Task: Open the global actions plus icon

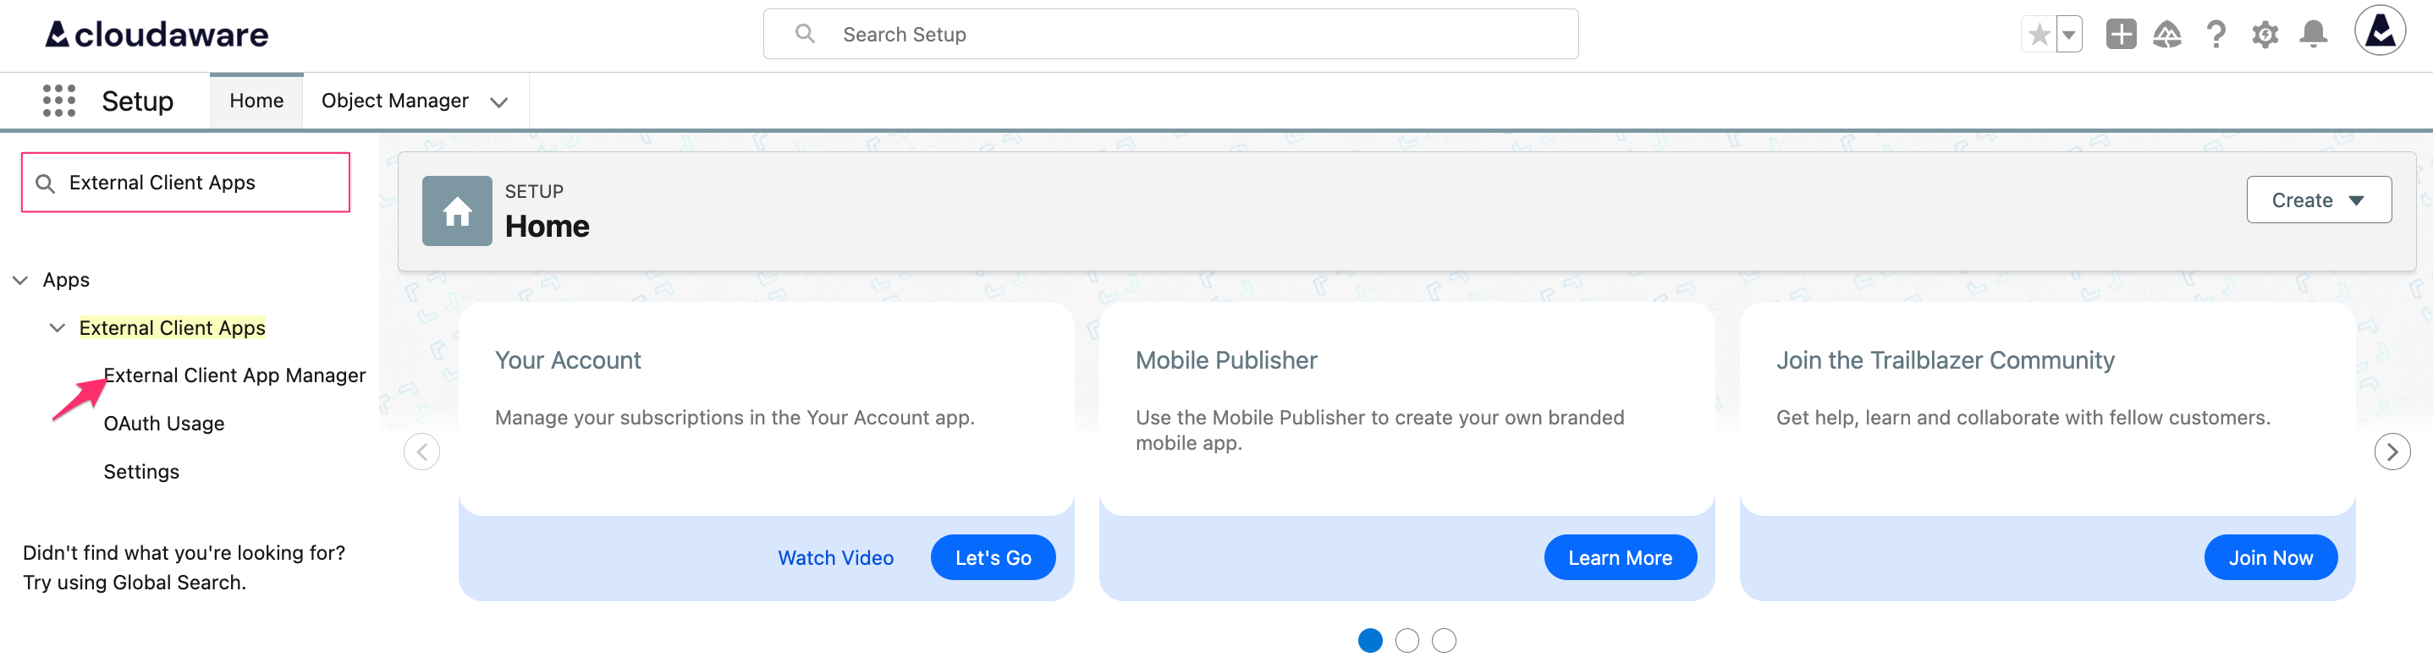Action: click(2121, 35)
